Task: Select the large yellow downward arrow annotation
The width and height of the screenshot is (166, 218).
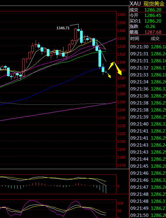Action: tap(118, 69)
